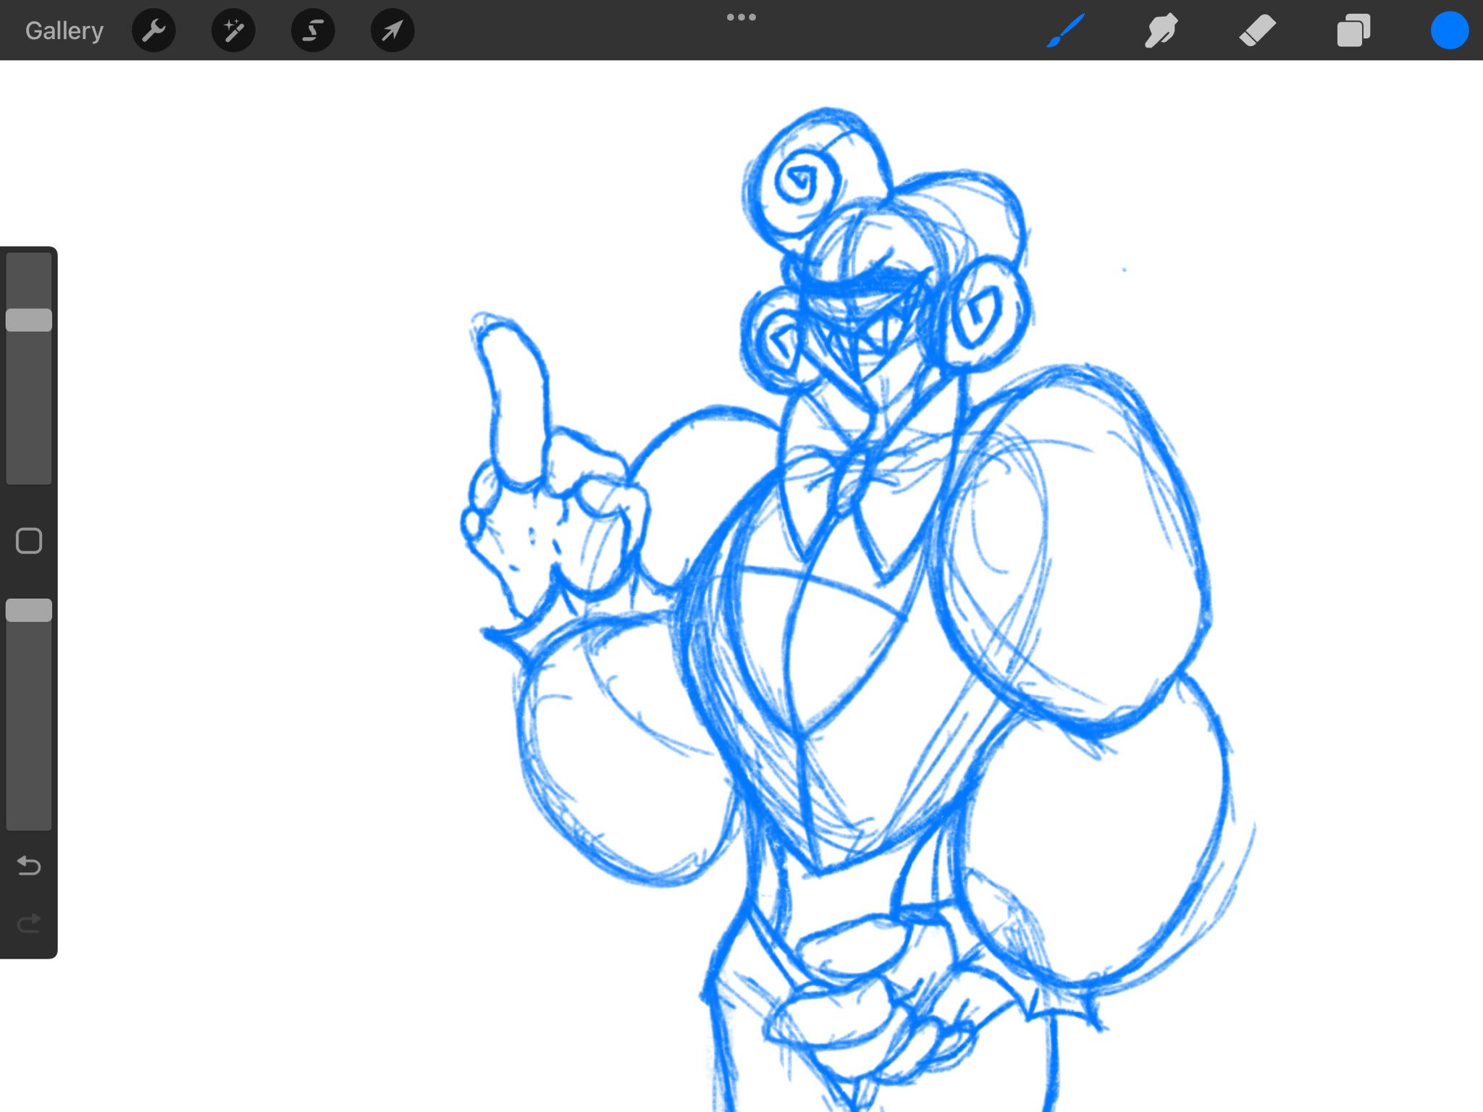Click the brush opacity slider handle
The width and height of the screenshot is (1483, 1112).
(29, 610)
